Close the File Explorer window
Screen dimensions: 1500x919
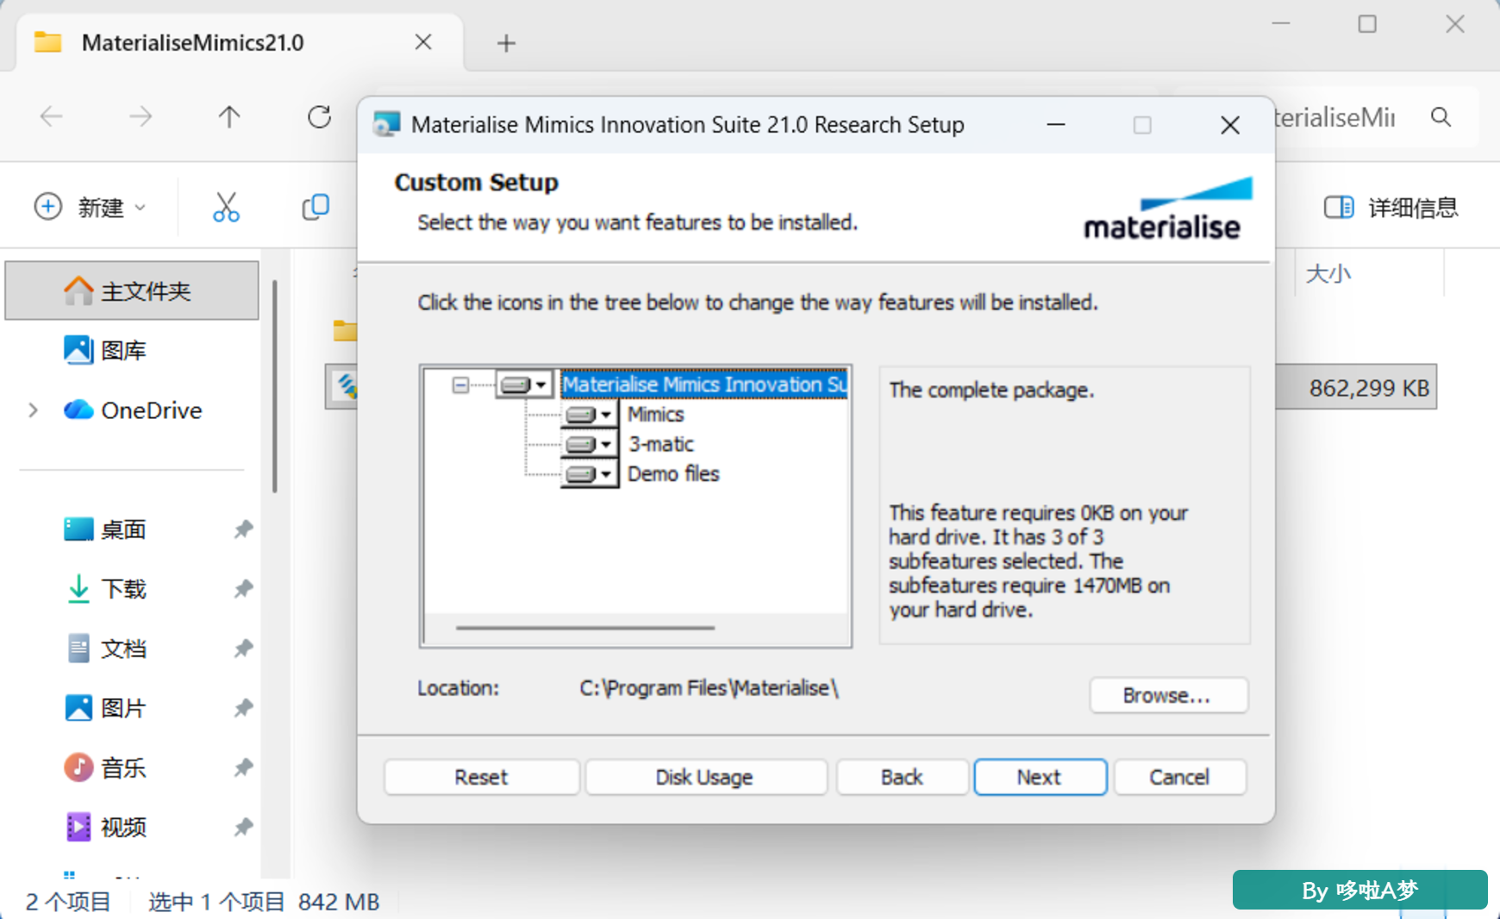click(x=1455, y=24)
